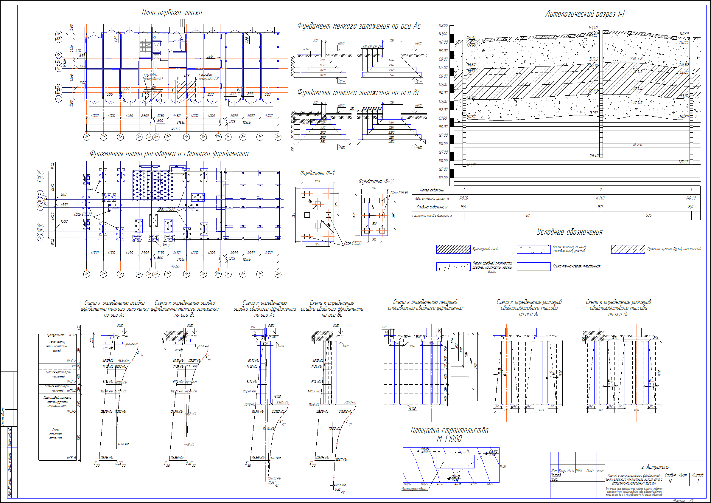Click the 'Номер скважины' table row header
711x503 pixels.
[x=432, y=190]
